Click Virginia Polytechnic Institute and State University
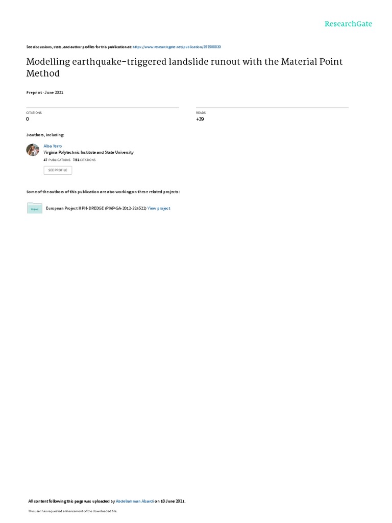Image resolution: width=392 pixels, height=523 pixels. (88, 152)
